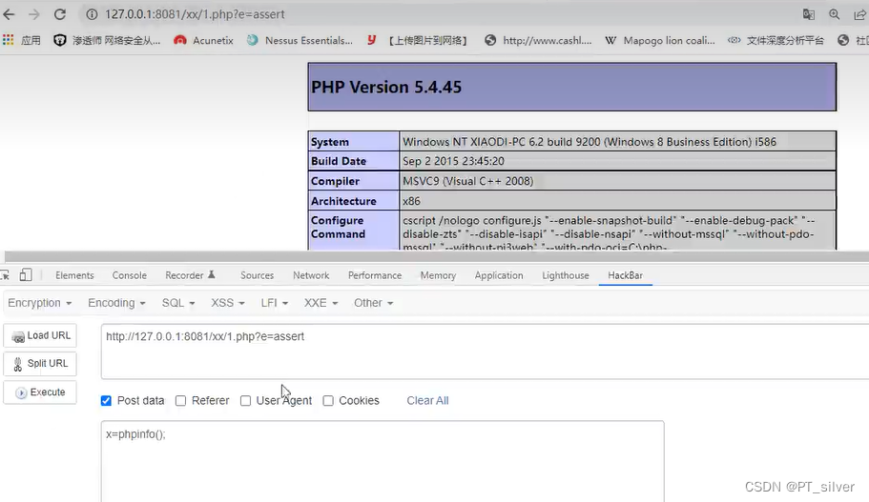Open the globe bookmark at bar's end

pyautogui.click(x=853, y=40)
